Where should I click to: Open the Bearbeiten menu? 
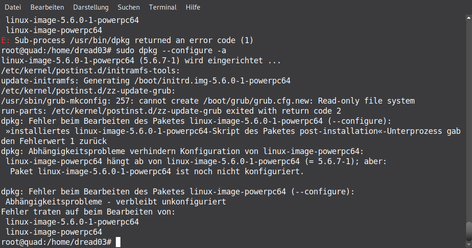tap(47, 7)
